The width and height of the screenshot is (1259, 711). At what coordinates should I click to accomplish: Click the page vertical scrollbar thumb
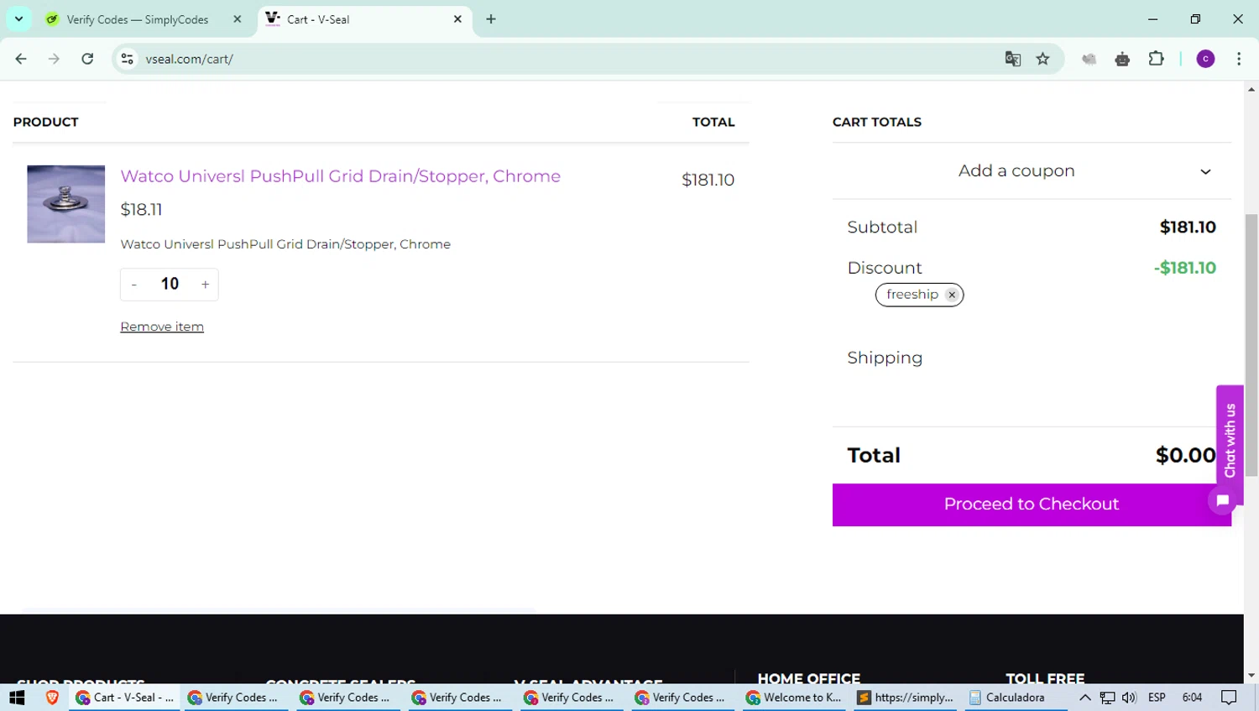(x=1251, y=345)
